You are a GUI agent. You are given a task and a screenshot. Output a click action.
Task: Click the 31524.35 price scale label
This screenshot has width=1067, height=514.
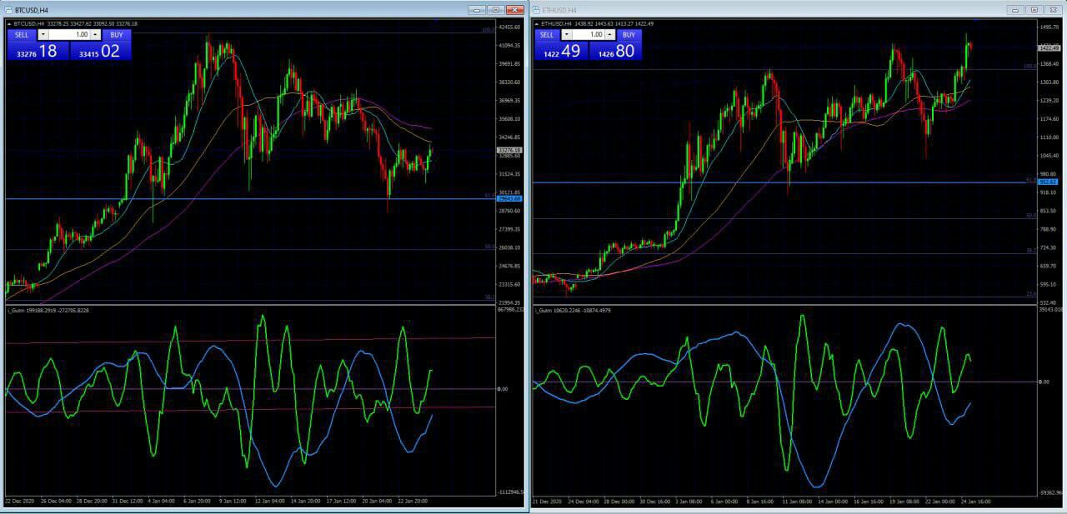509,174
